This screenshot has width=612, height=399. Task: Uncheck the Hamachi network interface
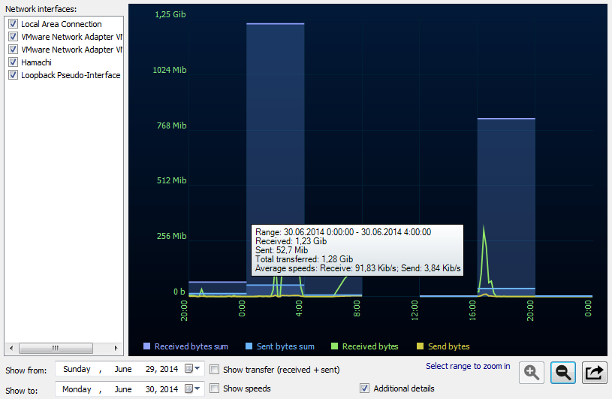pyautogui.click(x=13, y=62)
